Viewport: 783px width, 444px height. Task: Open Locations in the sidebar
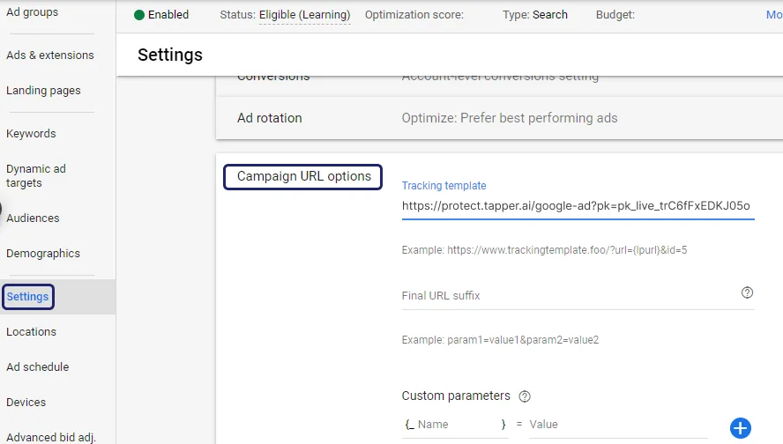pyautogui.click(x=31, y=332)
